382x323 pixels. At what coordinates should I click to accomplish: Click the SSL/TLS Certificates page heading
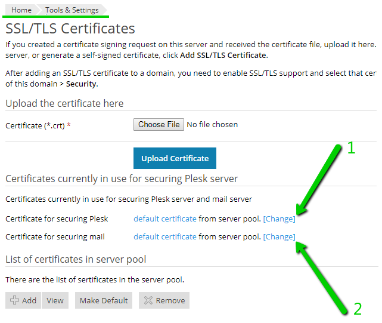(70, 28)
